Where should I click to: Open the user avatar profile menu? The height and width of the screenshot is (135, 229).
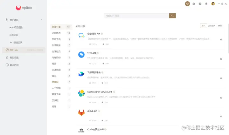tap(213, 3)
